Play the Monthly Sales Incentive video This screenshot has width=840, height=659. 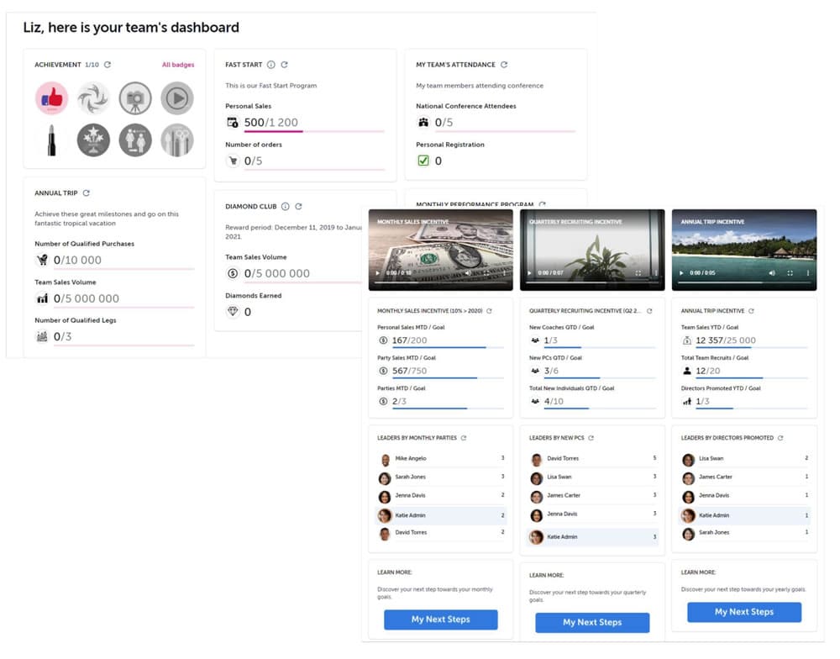click(378, 273)
